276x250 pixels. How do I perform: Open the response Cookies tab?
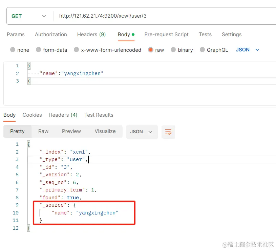(32, 115)
